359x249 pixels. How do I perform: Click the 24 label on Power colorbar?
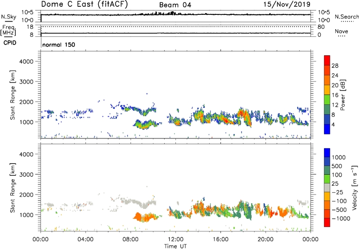pos(335,76)
